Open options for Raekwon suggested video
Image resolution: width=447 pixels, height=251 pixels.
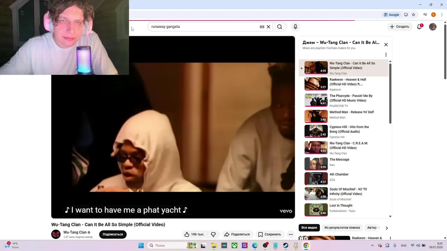390,238
